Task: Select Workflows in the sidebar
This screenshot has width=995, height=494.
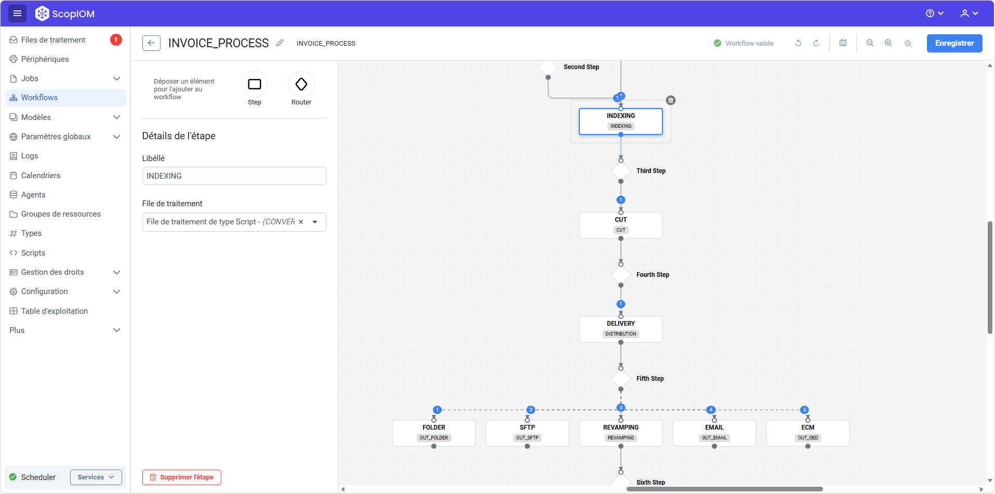Action: (66, 98)
